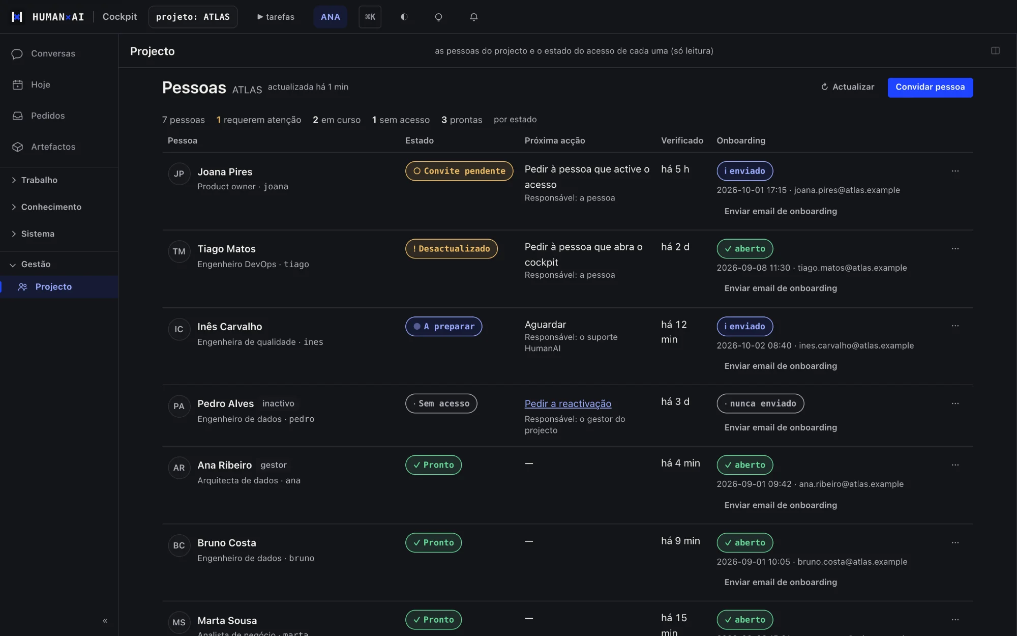This screenshot has height=636, width=1017.
Task: Click the Verificado column header
Action: (x=682, y=140)
